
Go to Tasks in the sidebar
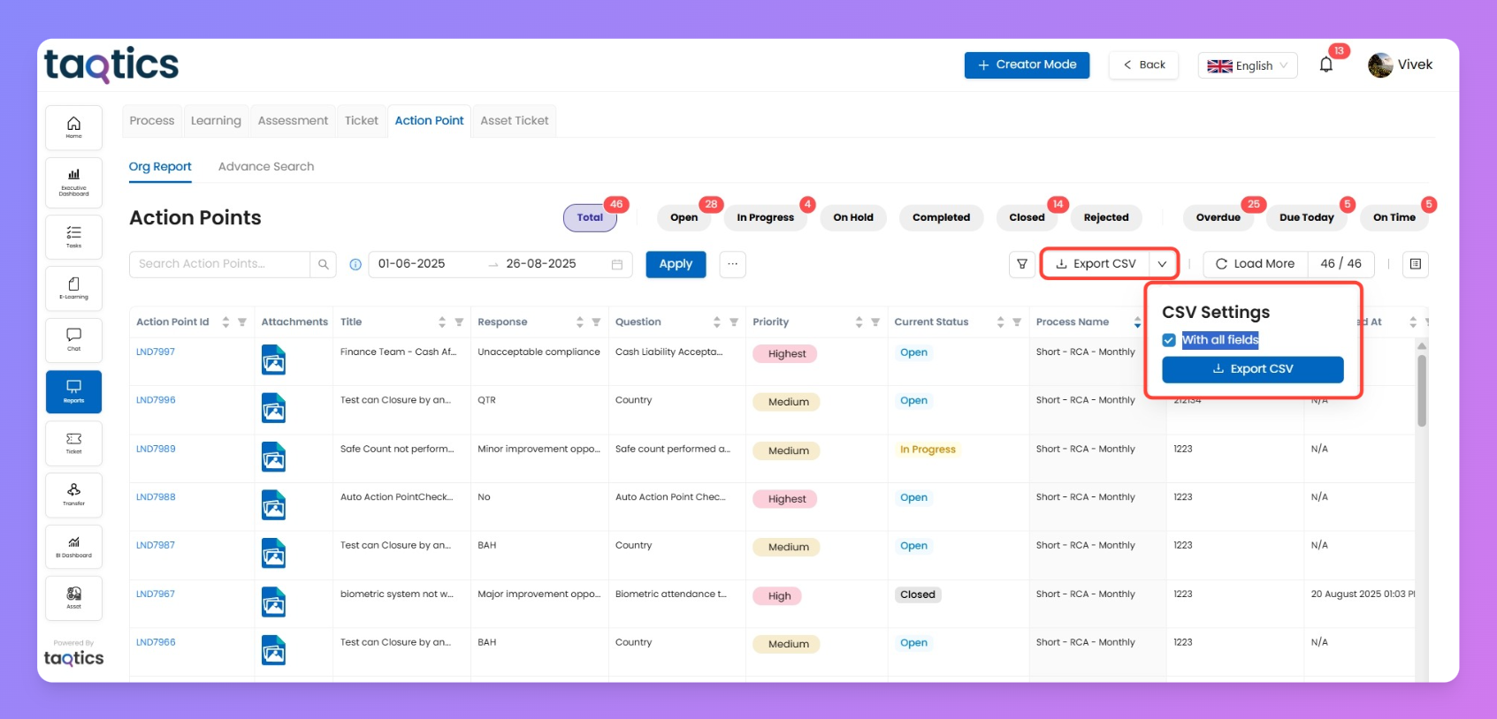tap(74, 237)
